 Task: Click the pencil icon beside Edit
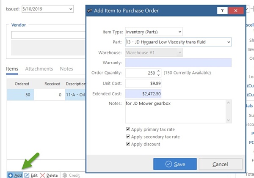point(27,175)
